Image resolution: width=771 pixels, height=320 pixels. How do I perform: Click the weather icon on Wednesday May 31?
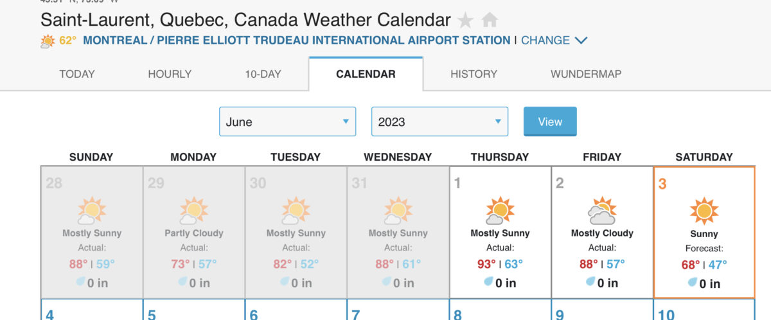398,211
